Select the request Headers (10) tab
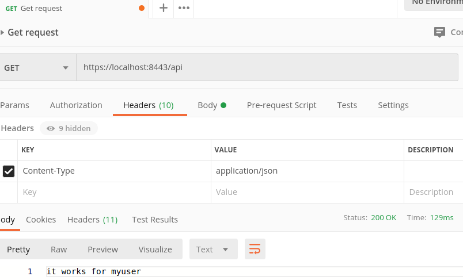Viewport: 463px width, 280px height. (149, 105)
